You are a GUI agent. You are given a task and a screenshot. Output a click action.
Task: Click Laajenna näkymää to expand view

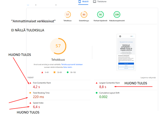pyautogui.click(x=148, y=77)
